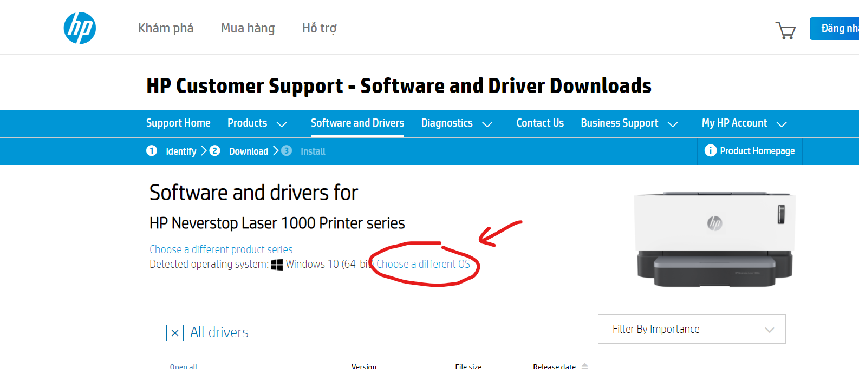859x369 pixels.
Task: Click Choose a different product series
Action: click(x=221, y=249)
